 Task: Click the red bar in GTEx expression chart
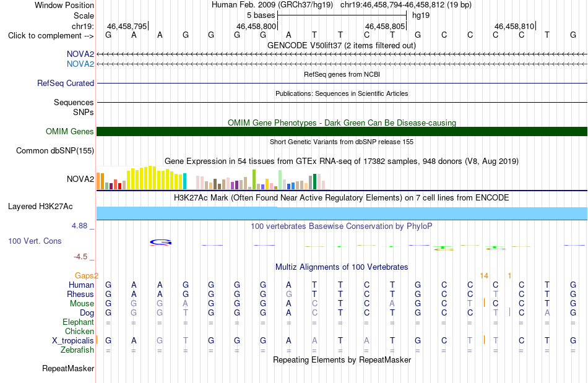[x=119, y=186]
